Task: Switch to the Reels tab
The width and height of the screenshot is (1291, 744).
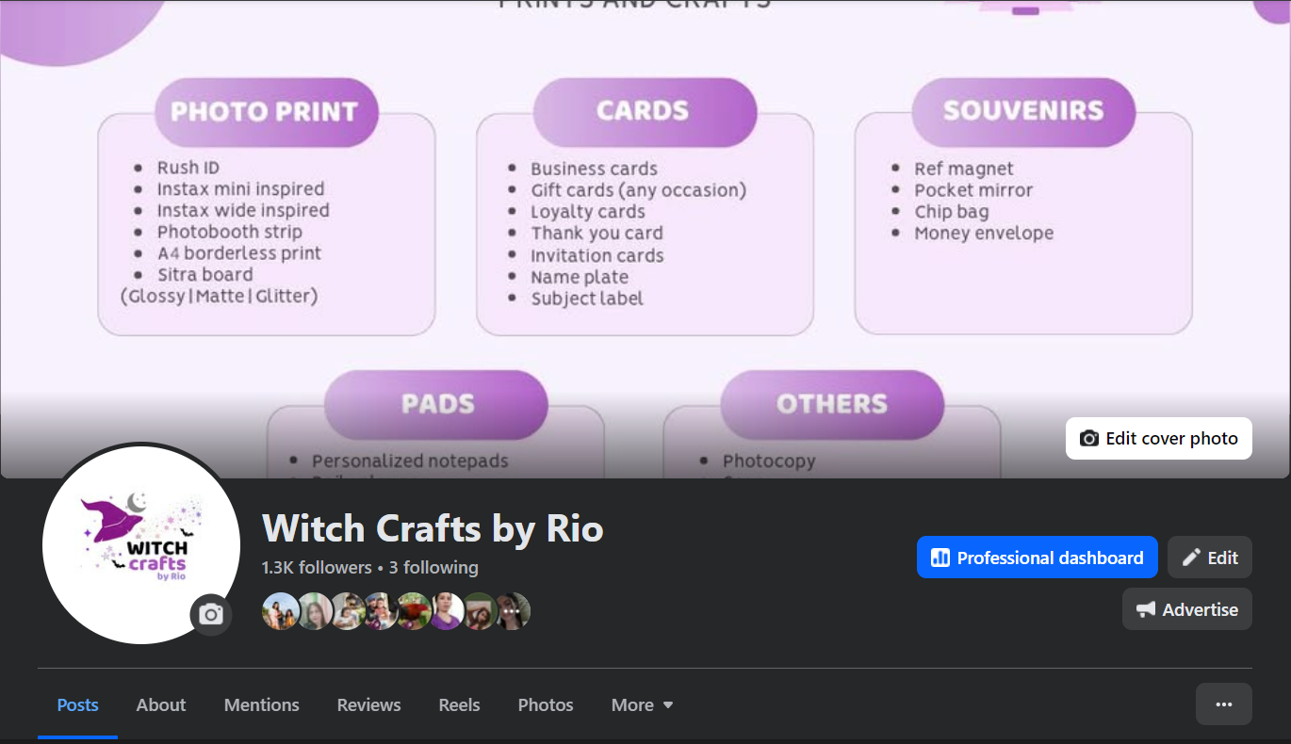Action: coord(459,704)
